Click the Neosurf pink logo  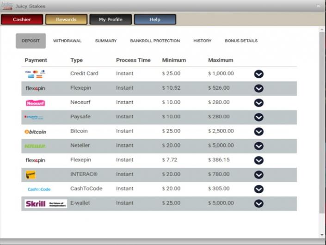click(x=36, y=103)
